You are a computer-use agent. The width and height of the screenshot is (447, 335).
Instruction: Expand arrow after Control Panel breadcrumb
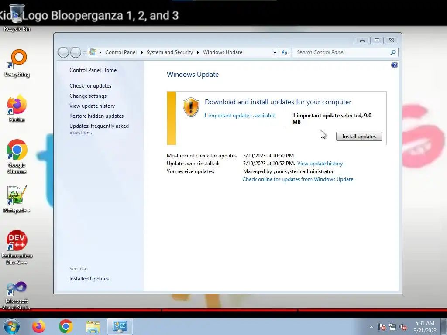coord(141,52)
